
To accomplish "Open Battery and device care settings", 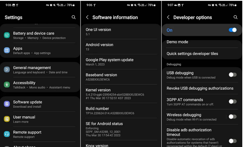I will 40,35.
